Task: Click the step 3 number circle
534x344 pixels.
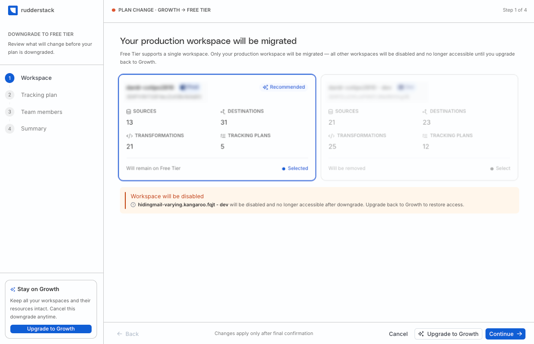Action: tap(9, 112)
